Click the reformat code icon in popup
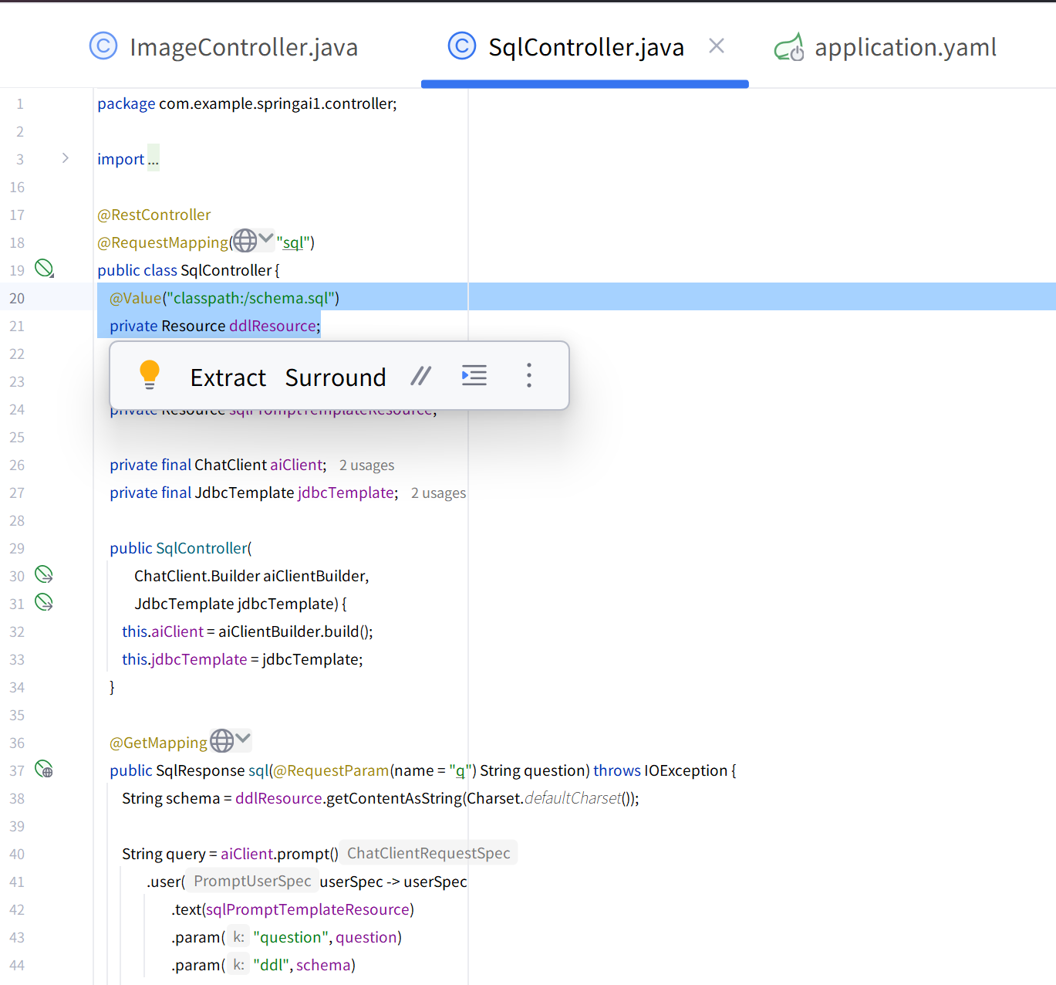This screenshot has width=1056, height=985. (x=474, y=375)
